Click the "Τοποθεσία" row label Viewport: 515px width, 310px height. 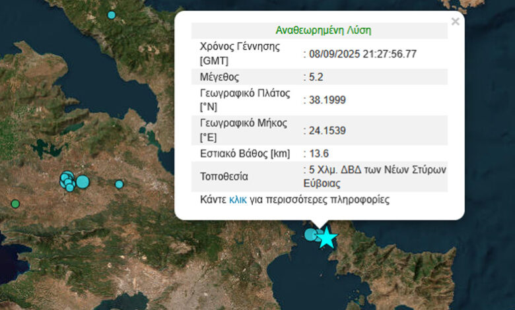point(224,177)
